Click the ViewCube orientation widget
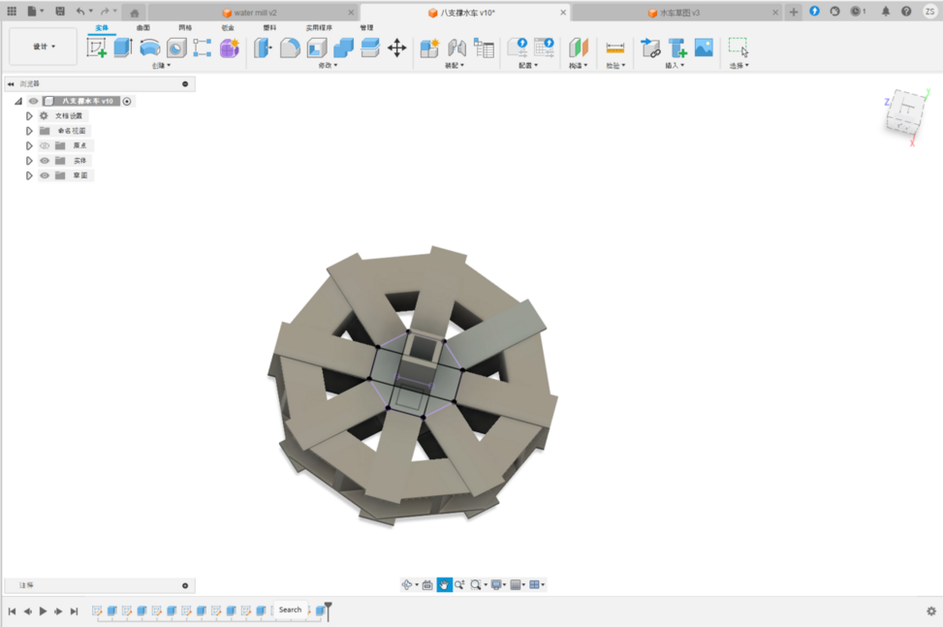Viewport: 943px width, 627px height. 905,111
